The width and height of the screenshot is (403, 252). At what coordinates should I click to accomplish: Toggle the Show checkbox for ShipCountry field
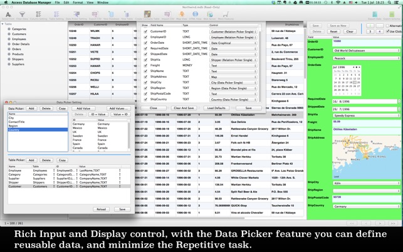(x=146, y=99)
